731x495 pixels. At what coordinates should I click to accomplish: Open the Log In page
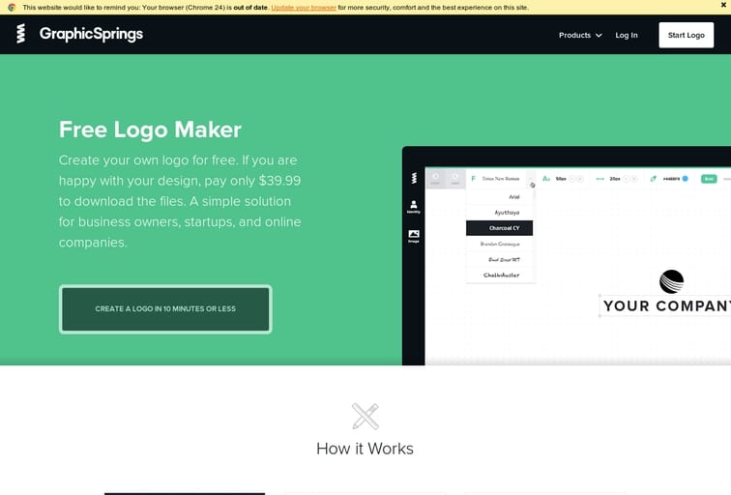coord(627,35)
